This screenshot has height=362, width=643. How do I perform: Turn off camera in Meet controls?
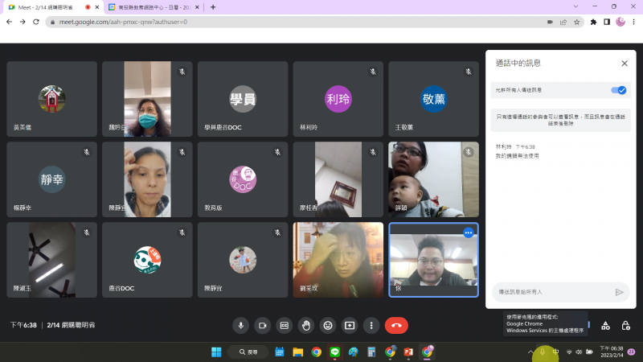[x=263, y=326]
